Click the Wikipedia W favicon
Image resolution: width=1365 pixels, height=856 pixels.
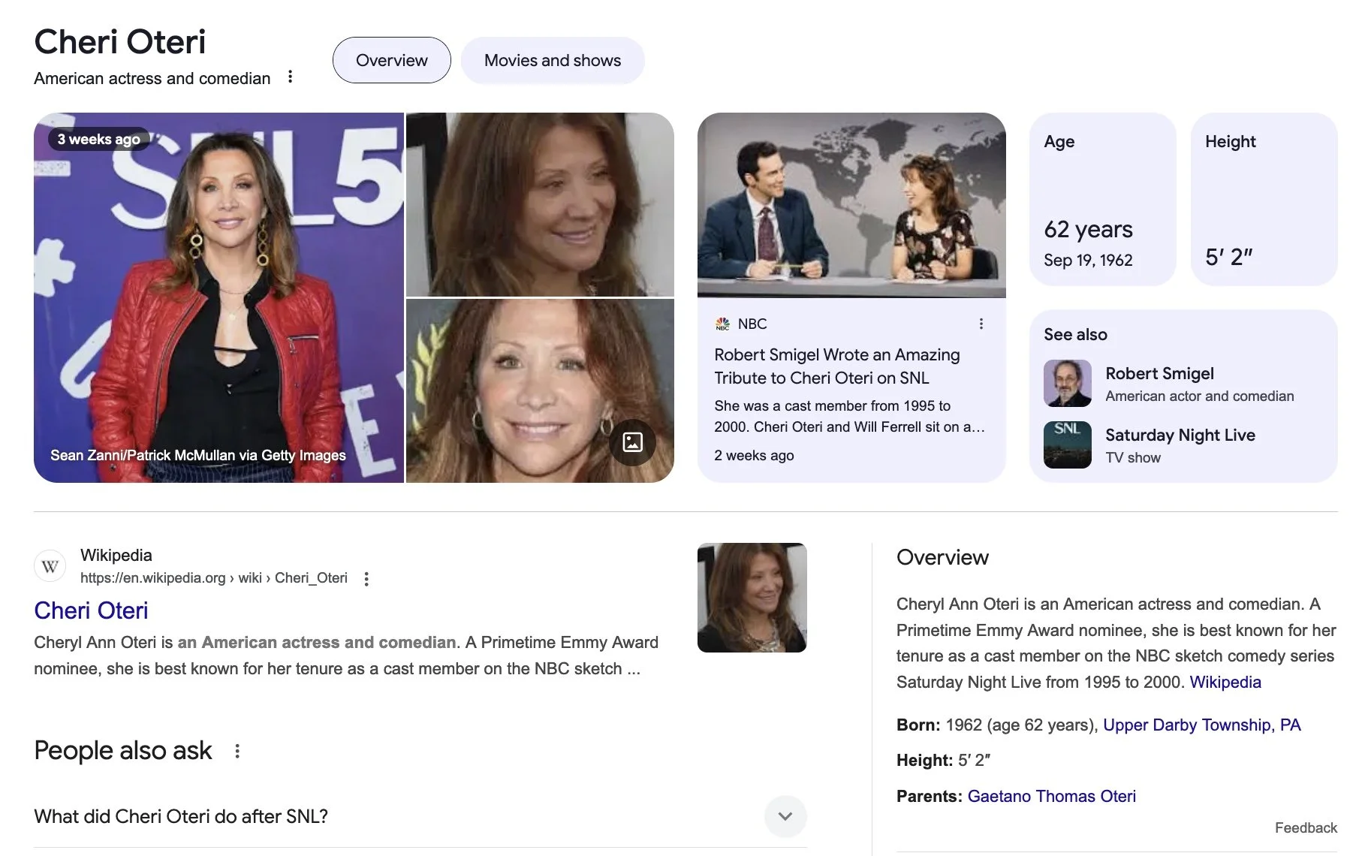click(x=50, y=566)
